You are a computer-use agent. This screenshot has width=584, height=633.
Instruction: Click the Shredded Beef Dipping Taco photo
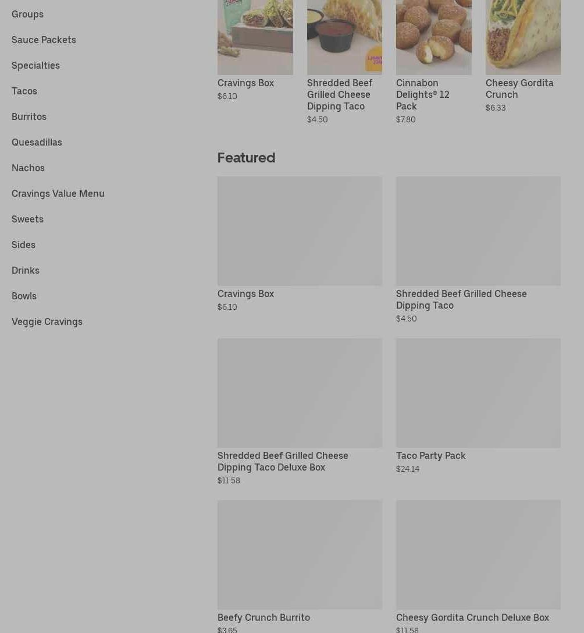tap(344, 37)
